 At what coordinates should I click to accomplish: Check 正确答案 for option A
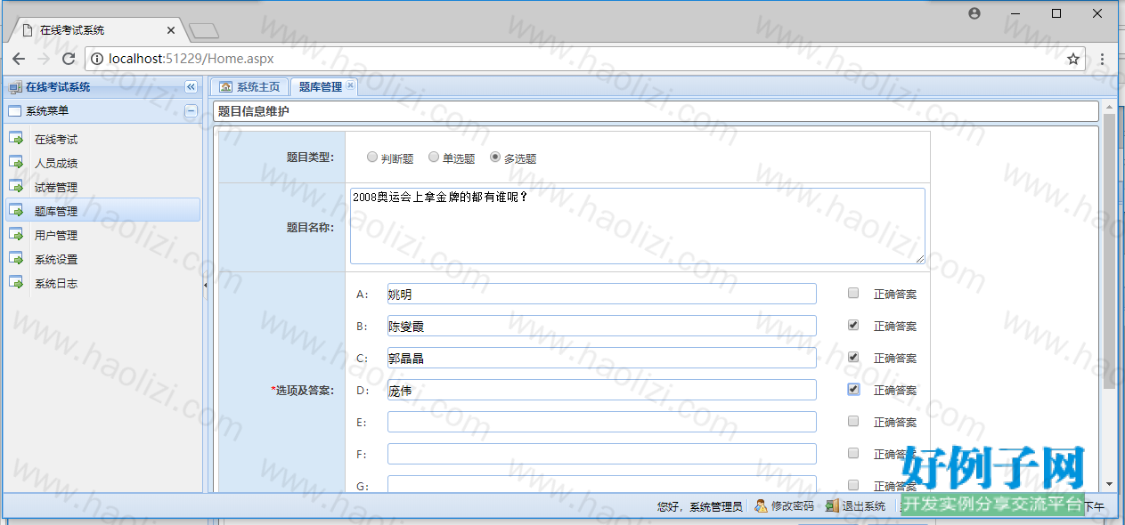pos(853,293)
